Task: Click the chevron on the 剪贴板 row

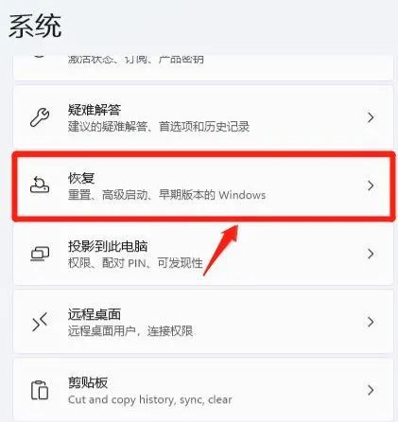Action: (371, 390)
